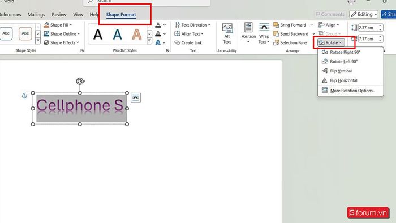Open the Shape Effects options
The width and height of the screenshot is (396, 223).
click(61, 42)
